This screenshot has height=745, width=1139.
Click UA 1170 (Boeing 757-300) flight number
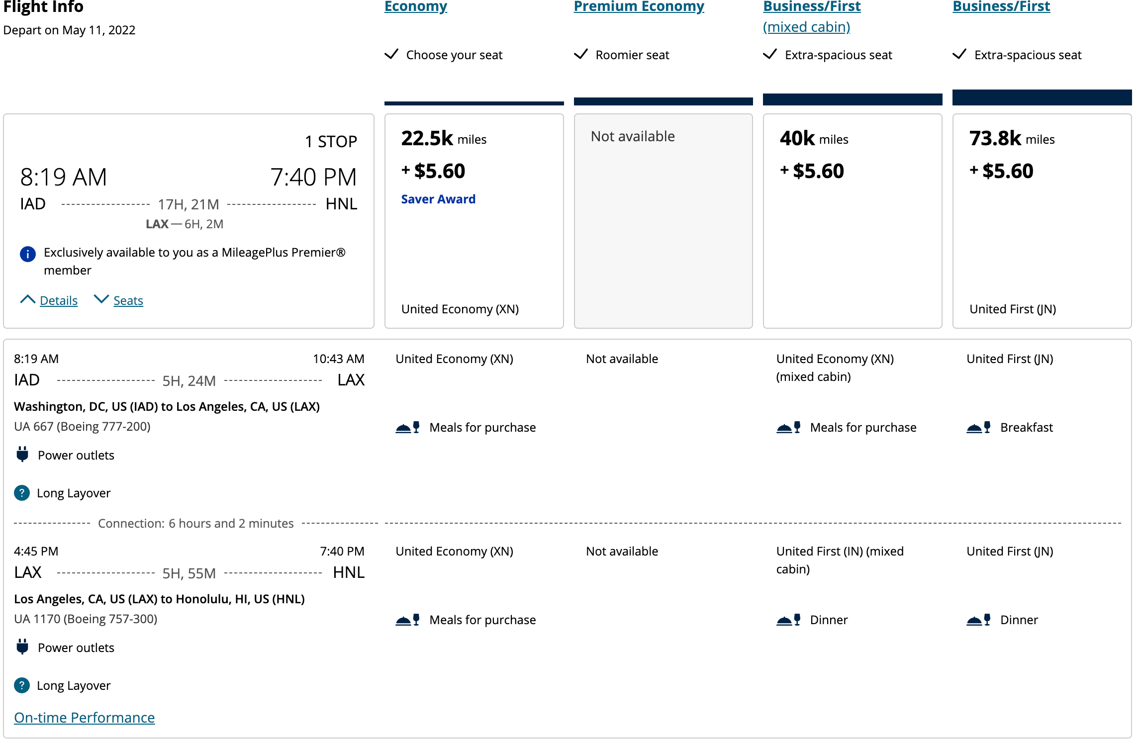(x=86, y=619)
